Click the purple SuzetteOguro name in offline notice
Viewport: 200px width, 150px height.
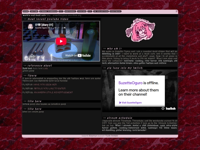(x=130, y=83)
